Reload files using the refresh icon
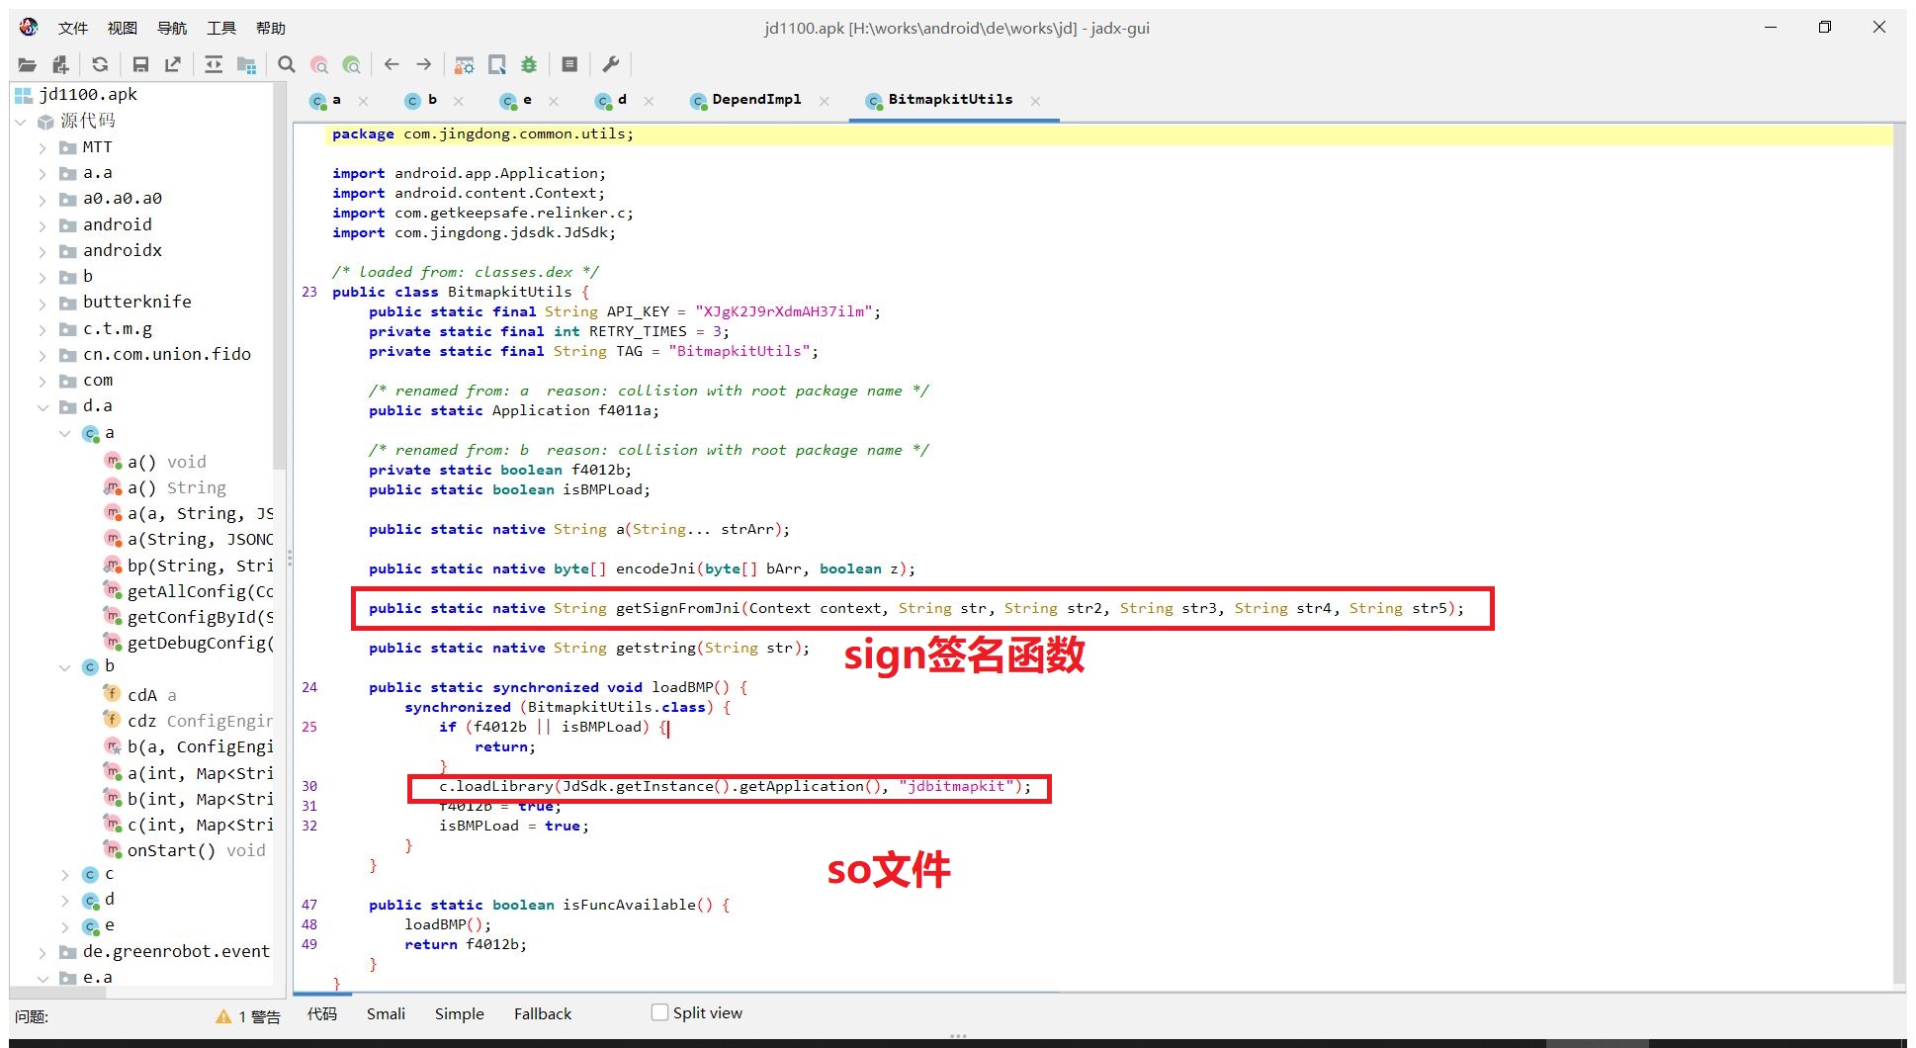 coord(100,64)
